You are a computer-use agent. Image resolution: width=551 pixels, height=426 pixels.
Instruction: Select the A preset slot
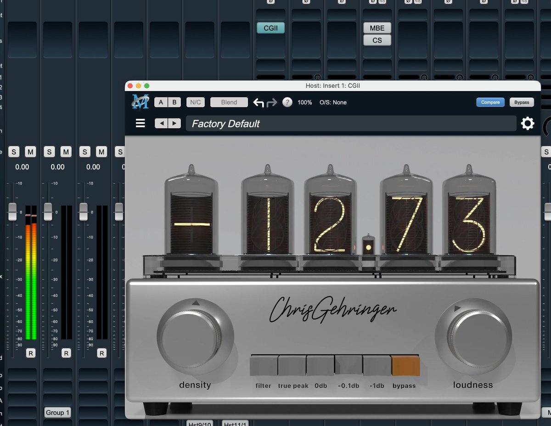161,102
